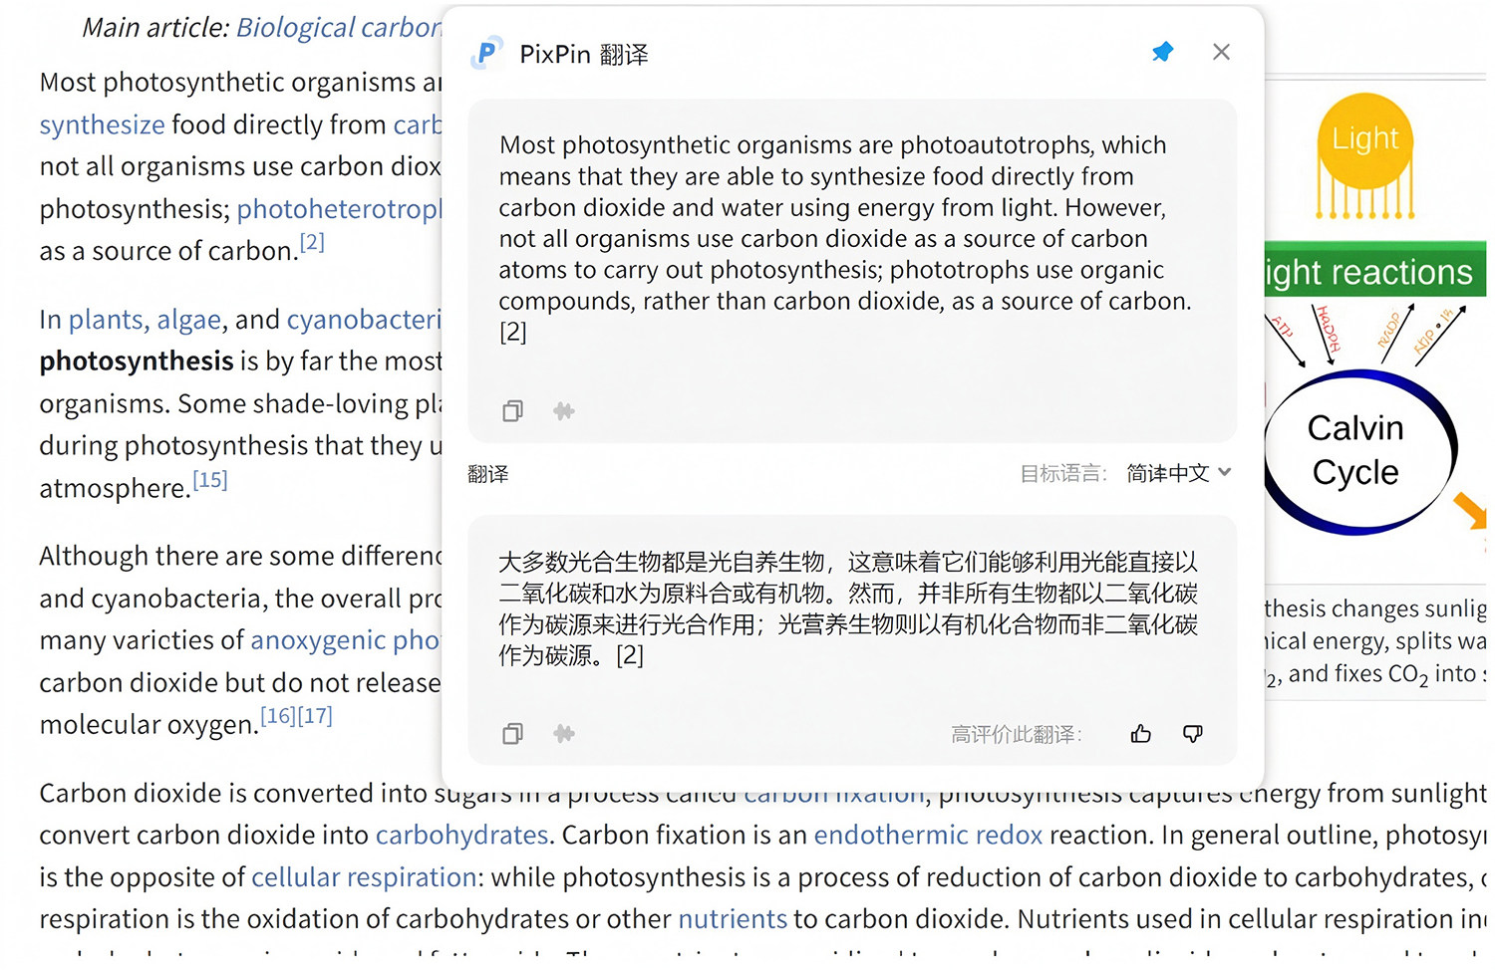Click the nutrients hyperlink
1495x970 pixels.
click(733, 919)
